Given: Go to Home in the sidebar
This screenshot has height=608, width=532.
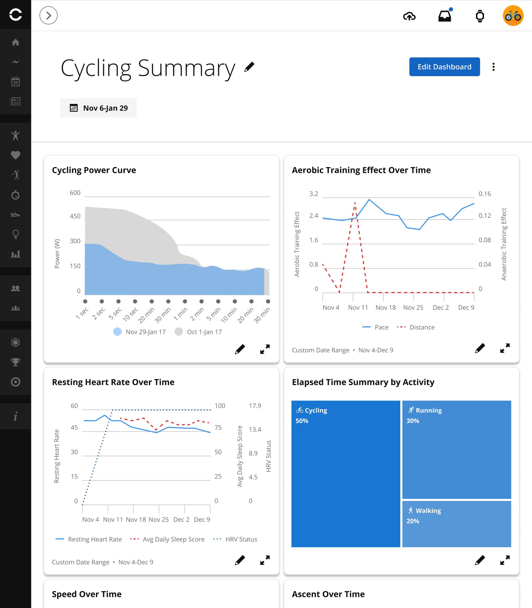Looking at the screenshot, I should point(16,42).
